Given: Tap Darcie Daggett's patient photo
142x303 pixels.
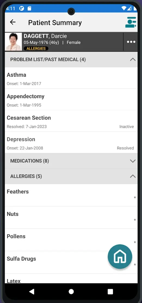Looking at the screenshot, I should point(13,42).
